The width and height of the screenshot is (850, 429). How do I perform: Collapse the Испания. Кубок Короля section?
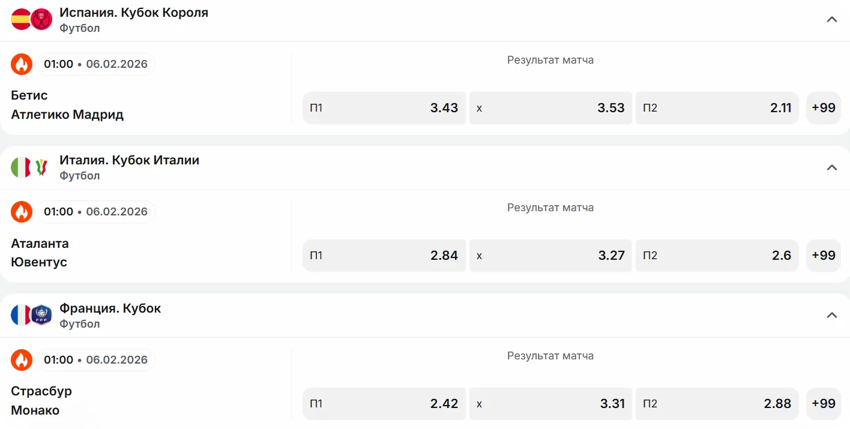pyautogui.click(x=831, y=19)
